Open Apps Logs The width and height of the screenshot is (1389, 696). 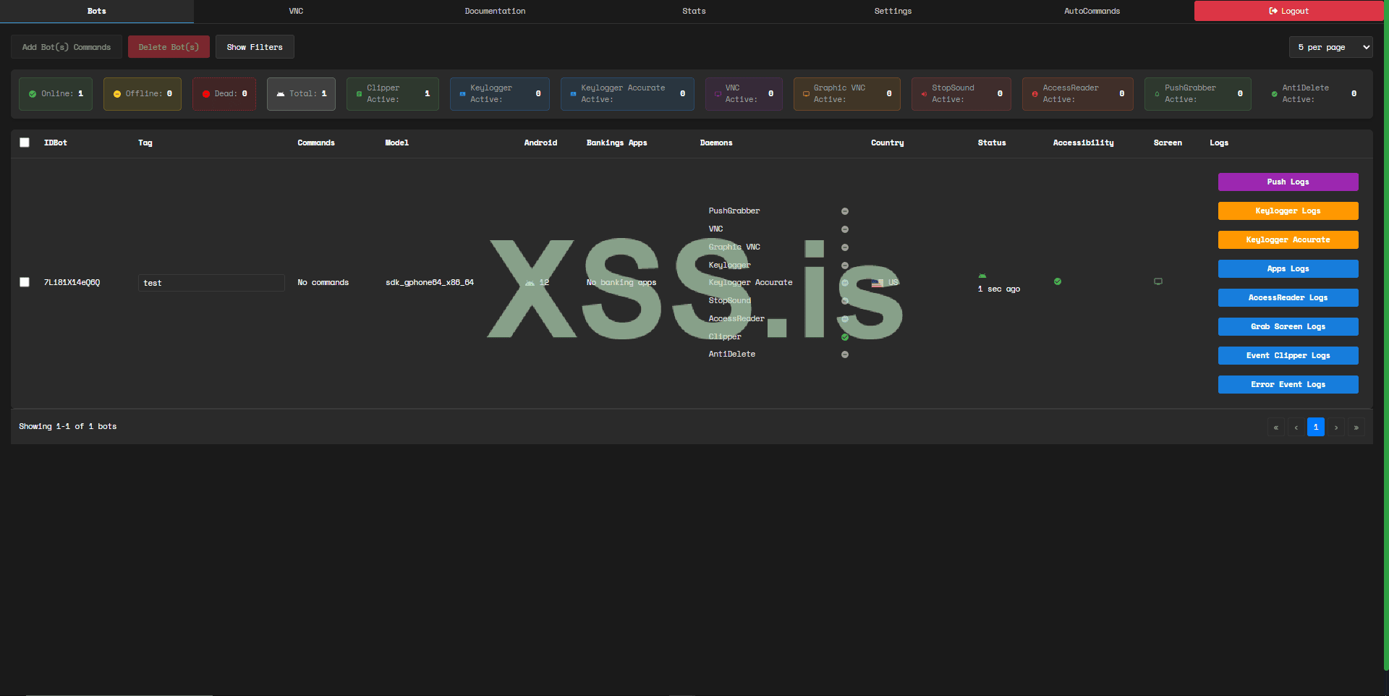coord(1288,268)
